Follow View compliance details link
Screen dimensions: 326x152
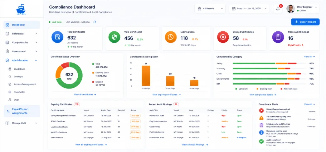(263, 94)
